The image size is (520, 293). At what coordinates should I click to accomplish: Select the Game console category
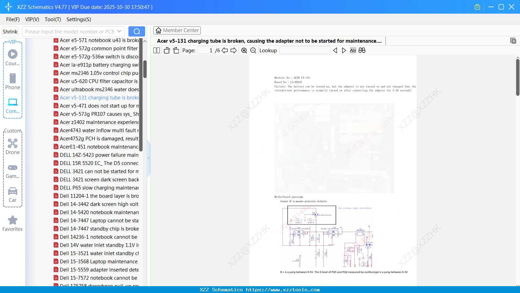point(13,171)
